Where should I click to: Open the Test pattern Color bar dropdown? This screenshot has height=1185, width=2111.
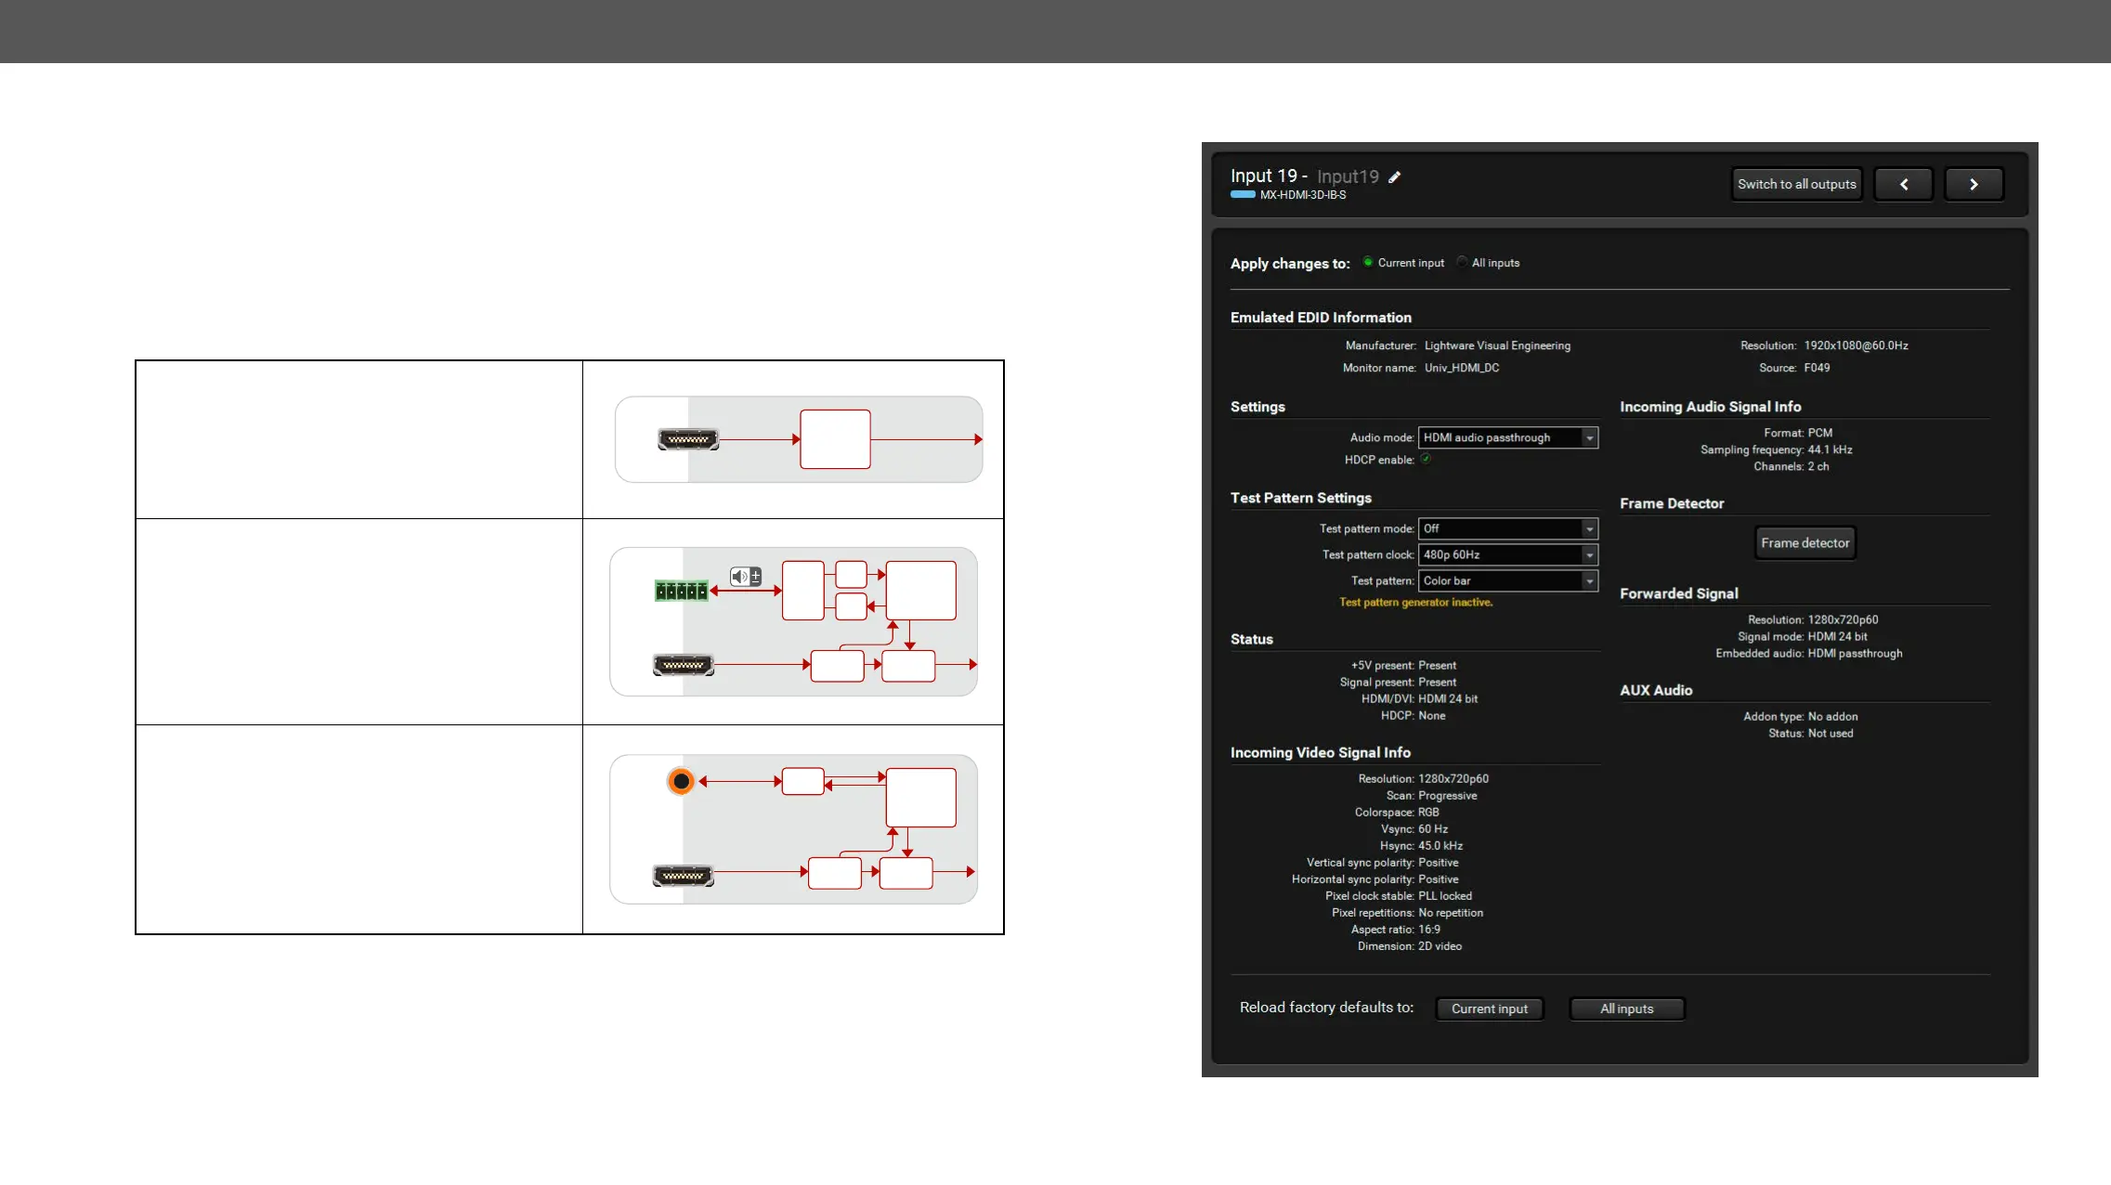(x=1508, y=580)
